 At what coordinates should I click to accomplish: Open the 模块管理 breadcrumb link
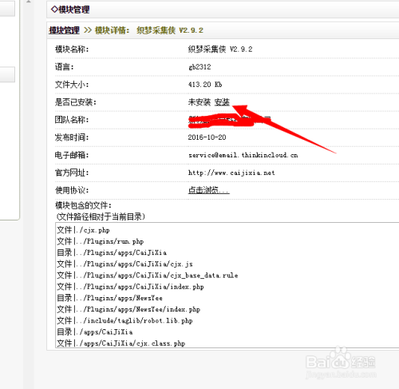pyautogui.click(x=64, y=30)
